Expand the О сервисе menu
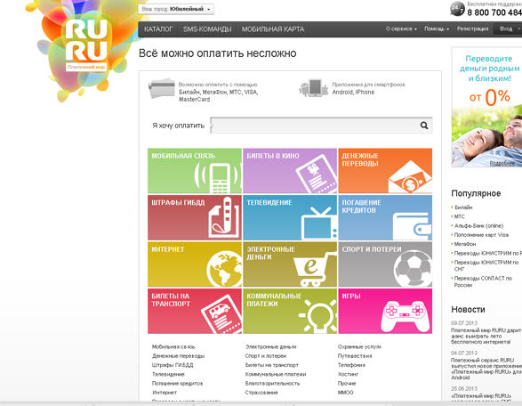The image size is (522, 406). [x=401, y=29]
